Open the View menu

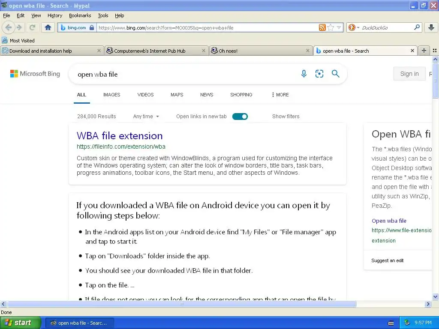coord(36,15)
